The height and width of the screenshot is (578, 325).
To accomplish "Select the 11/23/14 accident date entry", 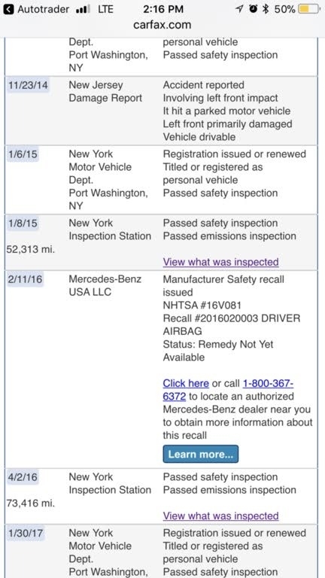I will pyautogui.click(x=28, y=85).
